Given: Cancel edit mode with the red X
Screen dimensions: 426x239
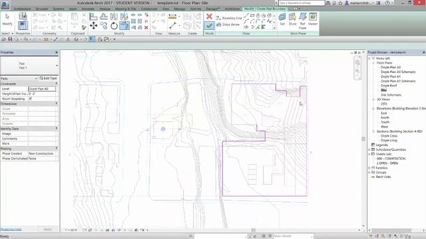Looking at the screenshot, I should click(x=209, y=16).
